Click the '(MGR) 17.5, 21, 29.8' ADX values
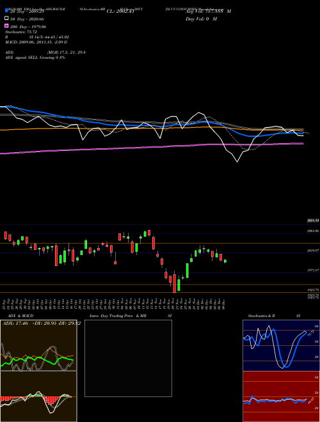320x422 pixels. tap(67, 52)
